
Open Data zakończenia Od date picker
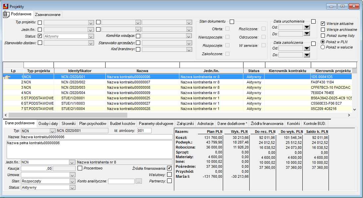point(307,48)
